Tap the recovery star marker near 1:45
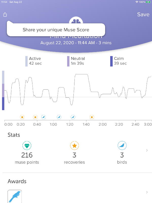The width and height of the screenshot is (152, 203). point(92,117)
